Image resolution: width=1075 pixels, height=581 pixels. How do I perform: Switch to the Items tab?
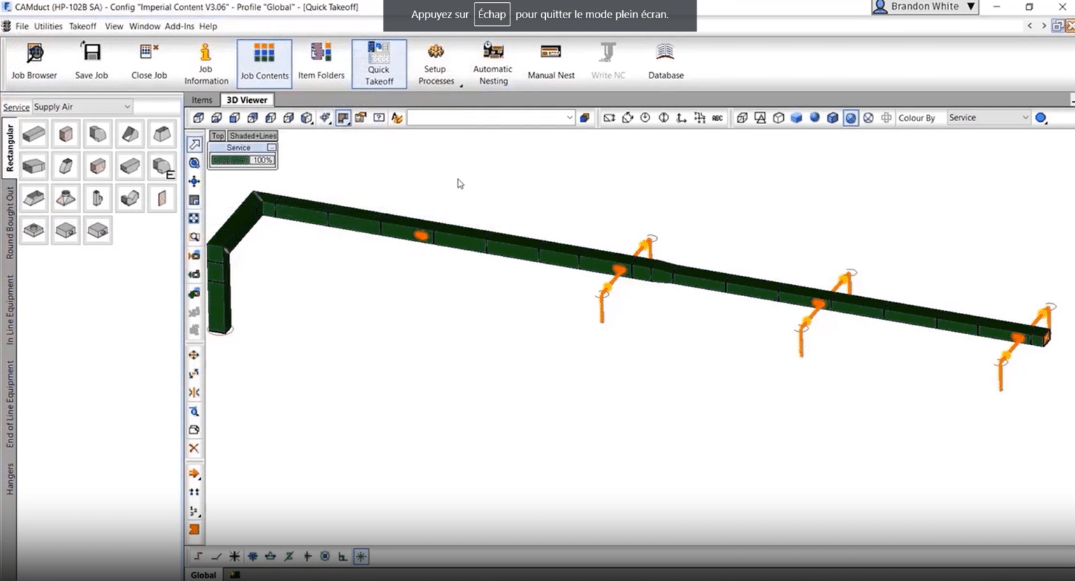[202, 100]
